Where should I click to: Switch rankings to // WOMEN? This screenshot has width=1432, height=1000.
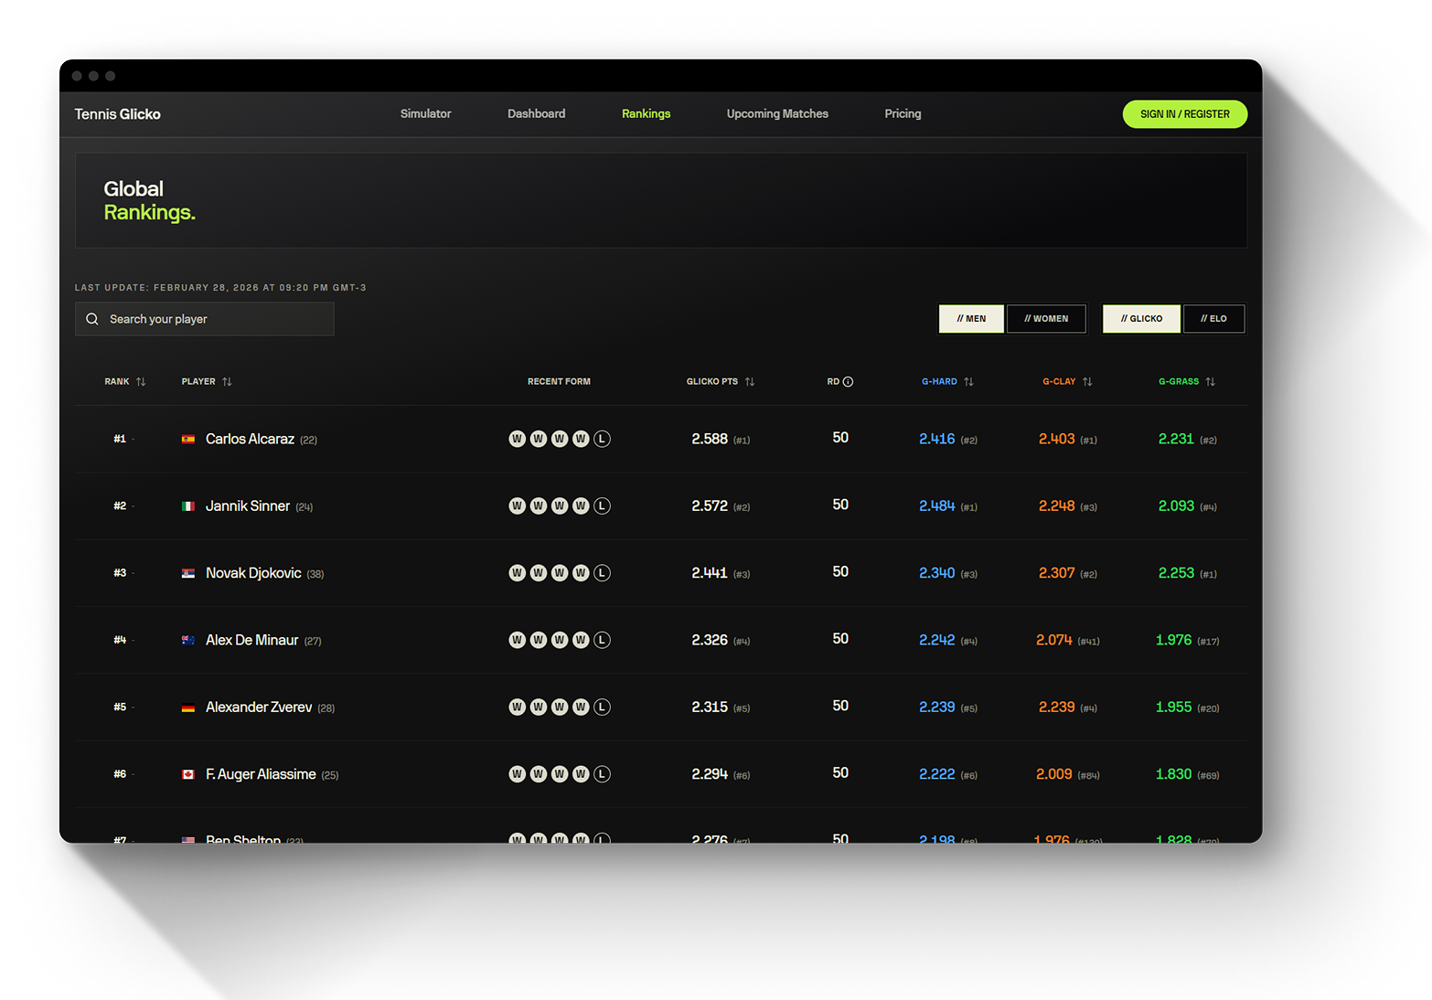point(1046,319)
